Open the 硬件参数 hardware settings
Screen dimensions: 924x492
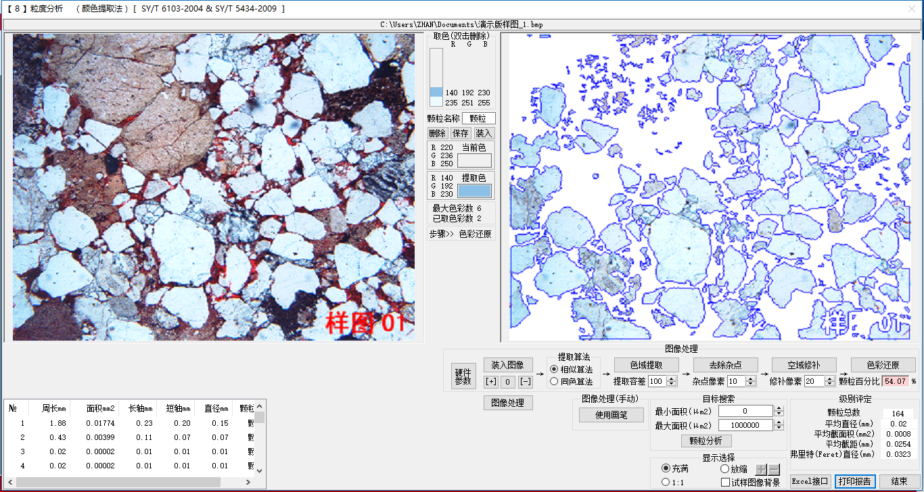click(x=463, y=376)
